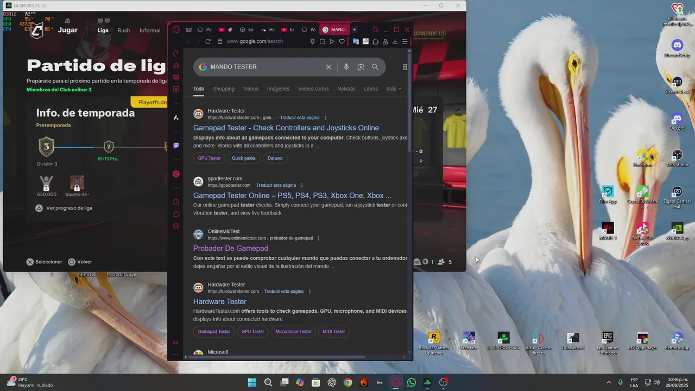Open the Opera extensions cube icon

tap(375, 41)
